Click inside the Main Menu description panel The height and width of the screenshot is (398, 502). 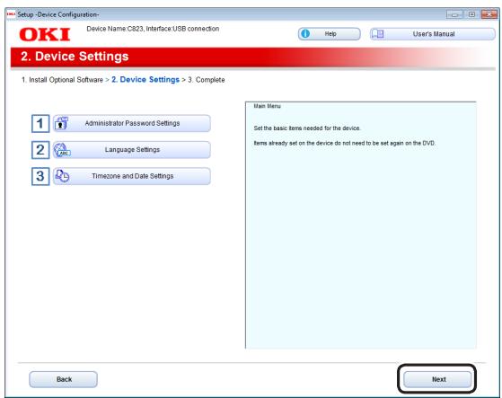pos(360,225)
